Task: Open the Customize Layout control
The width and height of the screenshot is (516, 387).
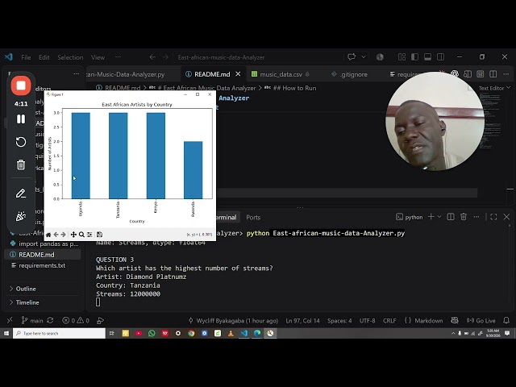Action: tap(402, 57)
